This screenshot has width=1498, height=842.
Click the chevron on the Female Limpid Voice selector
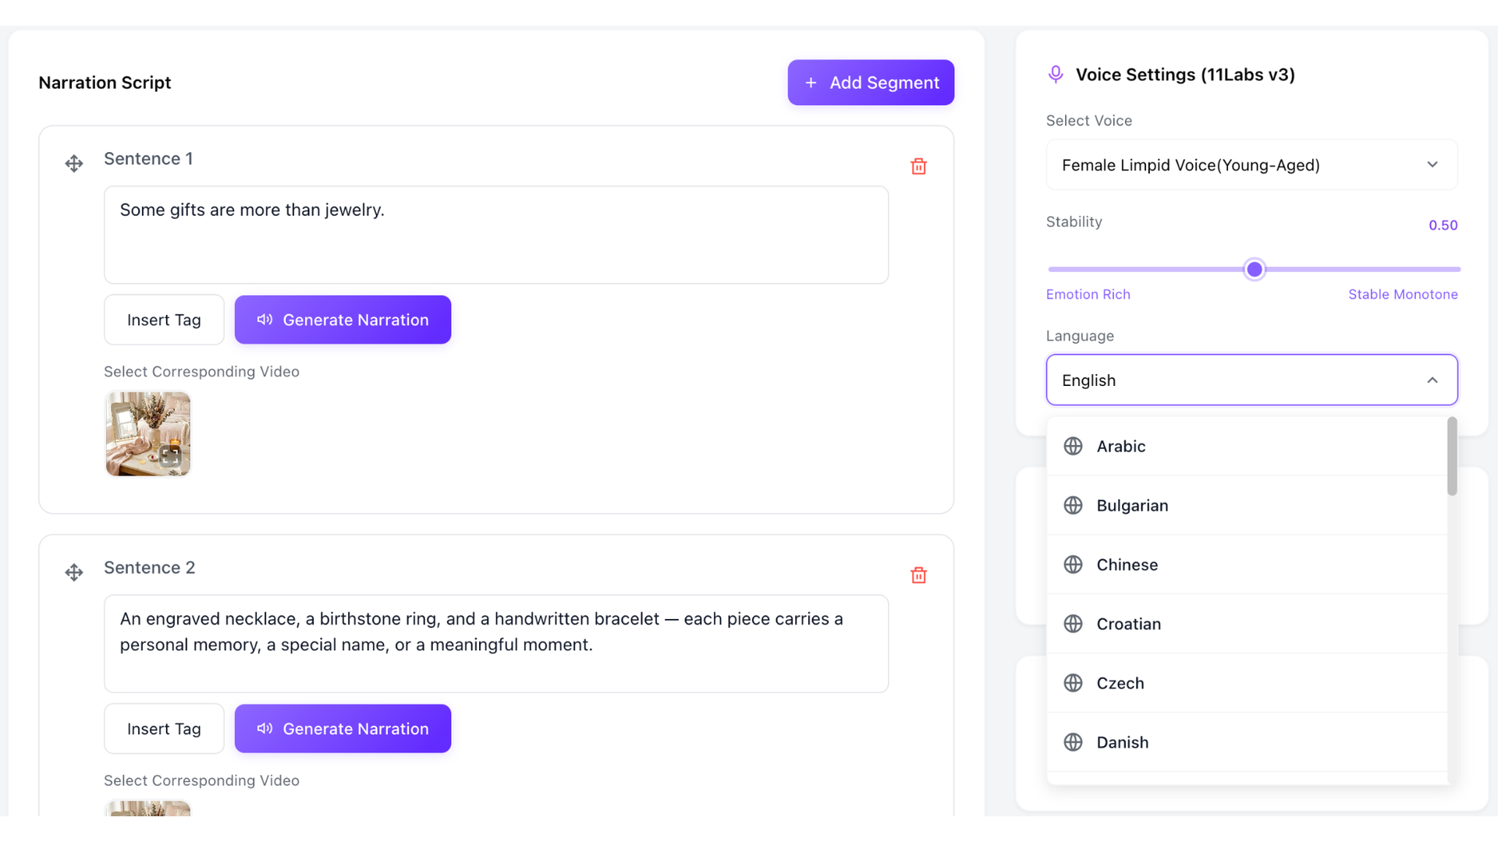(1432, 165)
